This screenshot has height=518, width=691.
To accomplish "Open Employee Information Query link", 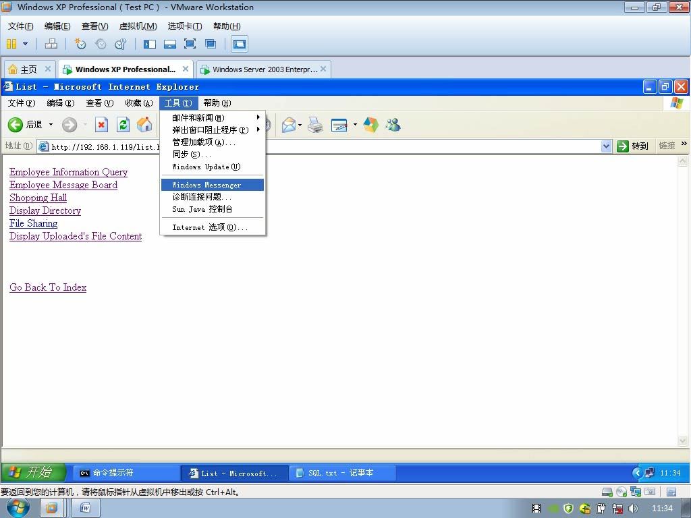I will pyautogui.click(x=68, y=172).
